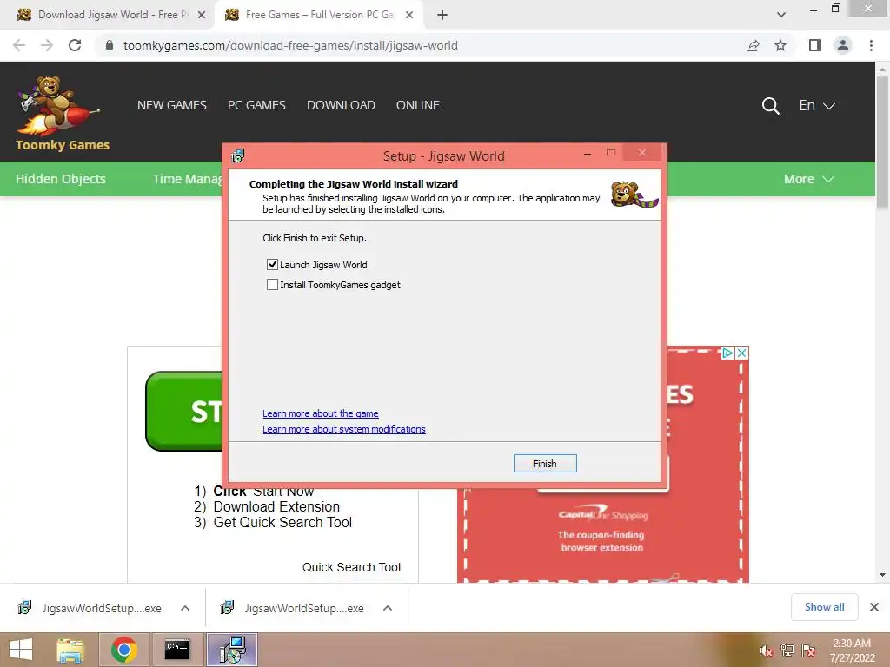
Task: Click scrollbar down arrow
Action: pos(882,575)
